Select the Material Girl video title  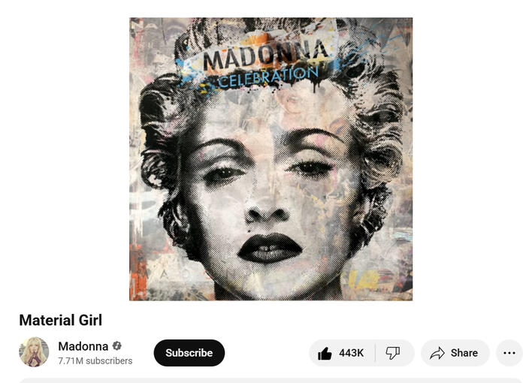coord(61,320)
